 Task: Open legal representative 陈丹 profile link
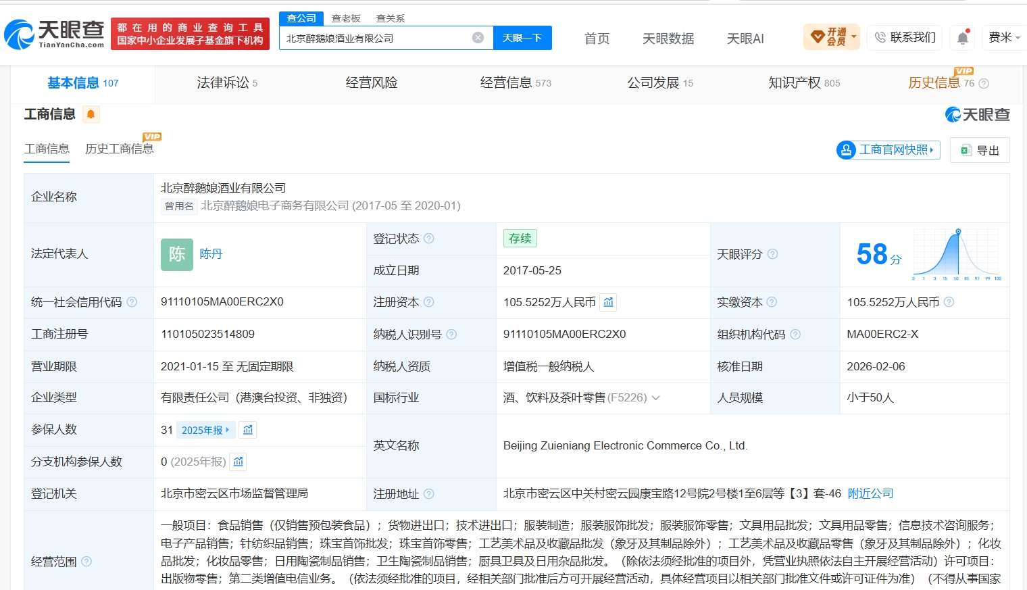click(x=211, y=254)
